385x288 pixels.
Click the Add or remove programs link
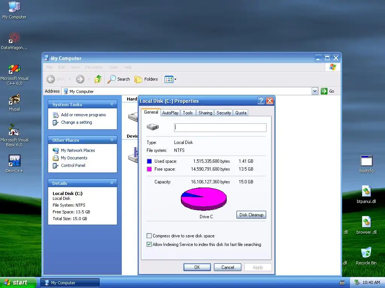[x=83, y=115]
